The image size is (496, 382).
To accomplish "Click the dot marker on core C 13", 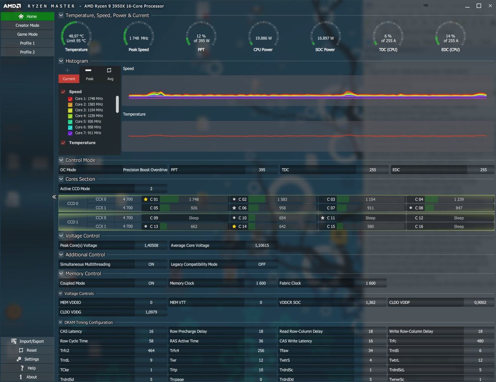I will (145, 227).
